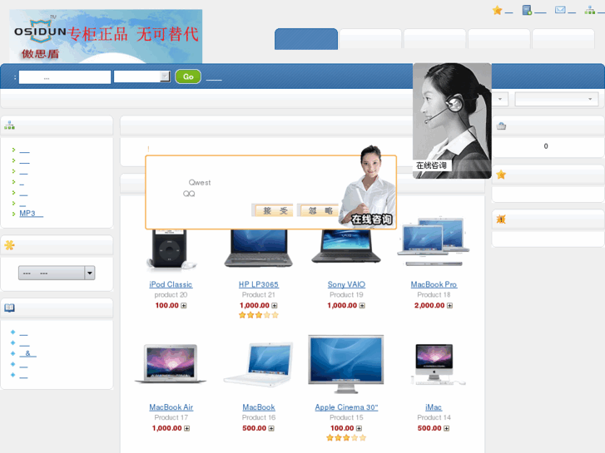Click the blue book icon in the top header
This screenshot has height=453, width=605.
coord(527,10)
